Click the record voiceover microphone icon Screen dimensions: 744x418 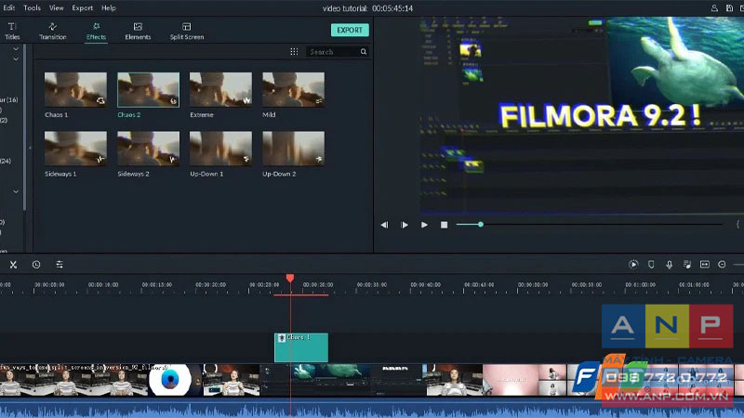(x=669, y=265)
